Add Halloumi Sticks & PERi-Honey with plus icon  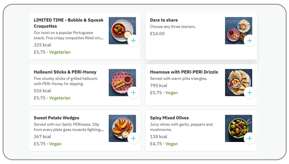[133, 93]
